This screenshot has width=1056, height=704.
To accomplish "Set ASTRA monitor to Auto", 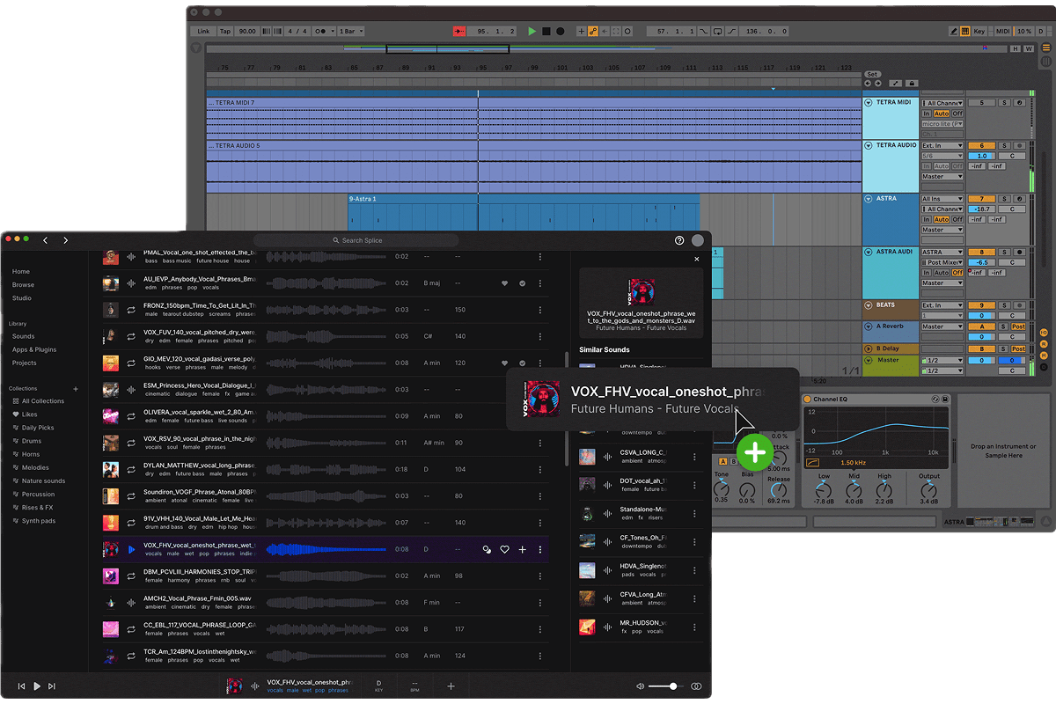I will 941,220.
